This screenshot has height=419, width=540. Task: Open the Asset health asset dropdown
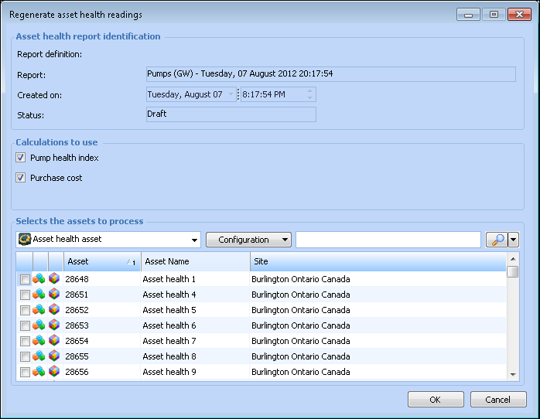point(193,240)
